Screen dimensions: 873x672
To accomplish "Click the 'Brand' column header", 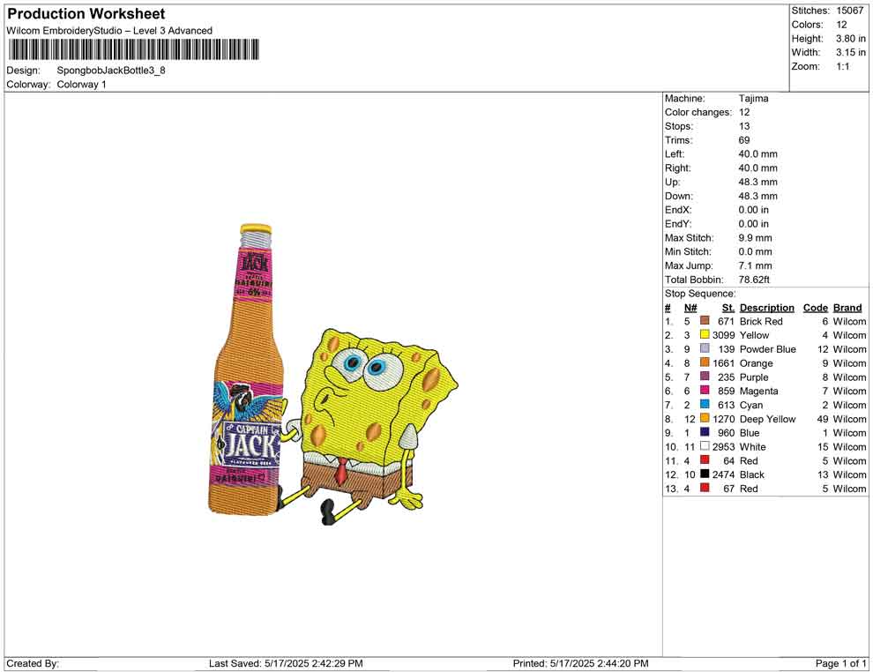I will tap(847, 308).
